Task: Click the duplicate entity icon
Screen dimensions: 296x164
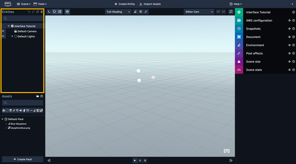Action: coord(37,12)
